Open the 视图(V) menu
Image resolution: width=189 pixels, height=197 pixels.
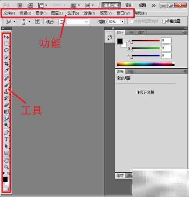tap(105, 13)
